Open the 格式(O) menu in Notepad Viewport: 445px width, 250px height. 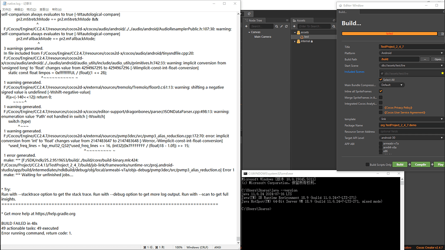(x=31, y=10)
